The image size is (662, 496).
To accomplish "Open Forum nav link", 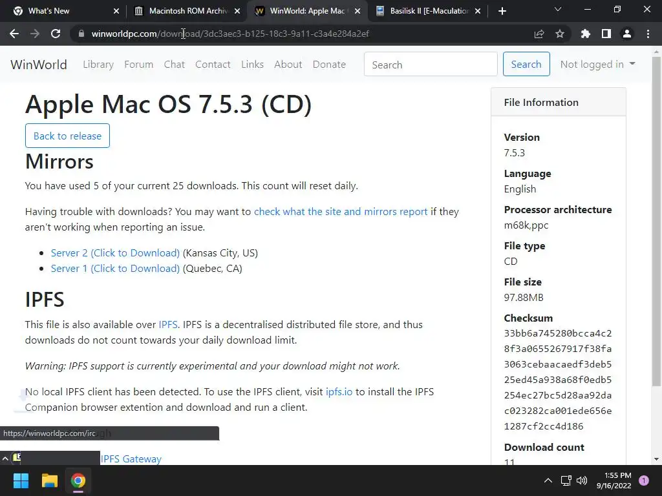I will [138, 65].
